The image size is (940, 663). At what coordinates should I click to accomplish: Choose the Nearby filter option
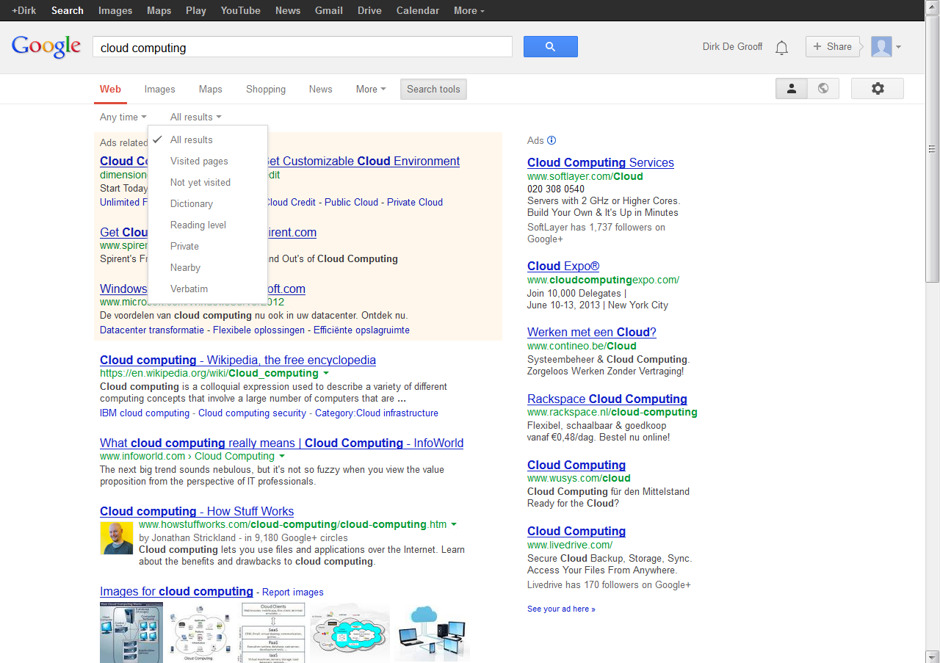208,267
